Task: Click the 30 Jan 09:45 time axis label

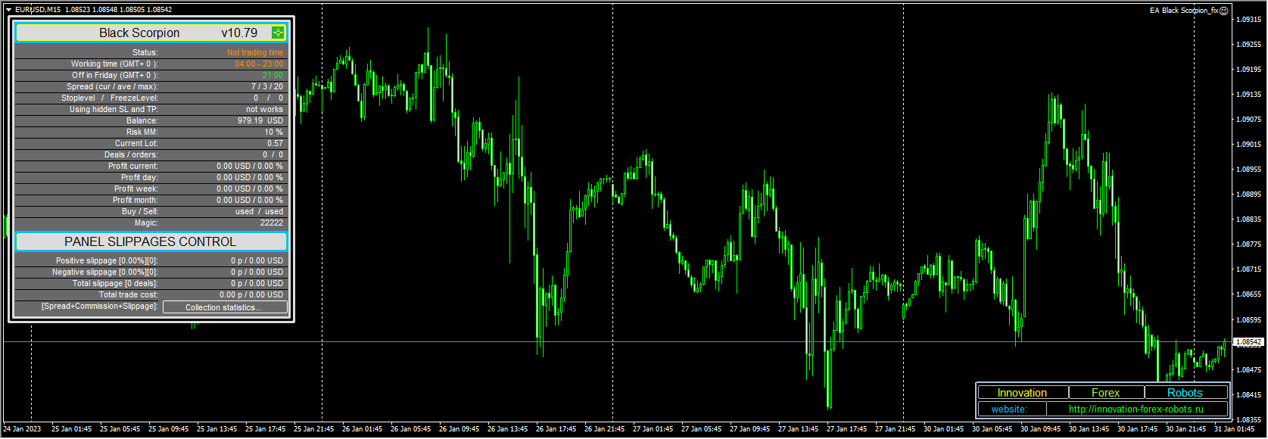Action: click(x=1040, y=429)
